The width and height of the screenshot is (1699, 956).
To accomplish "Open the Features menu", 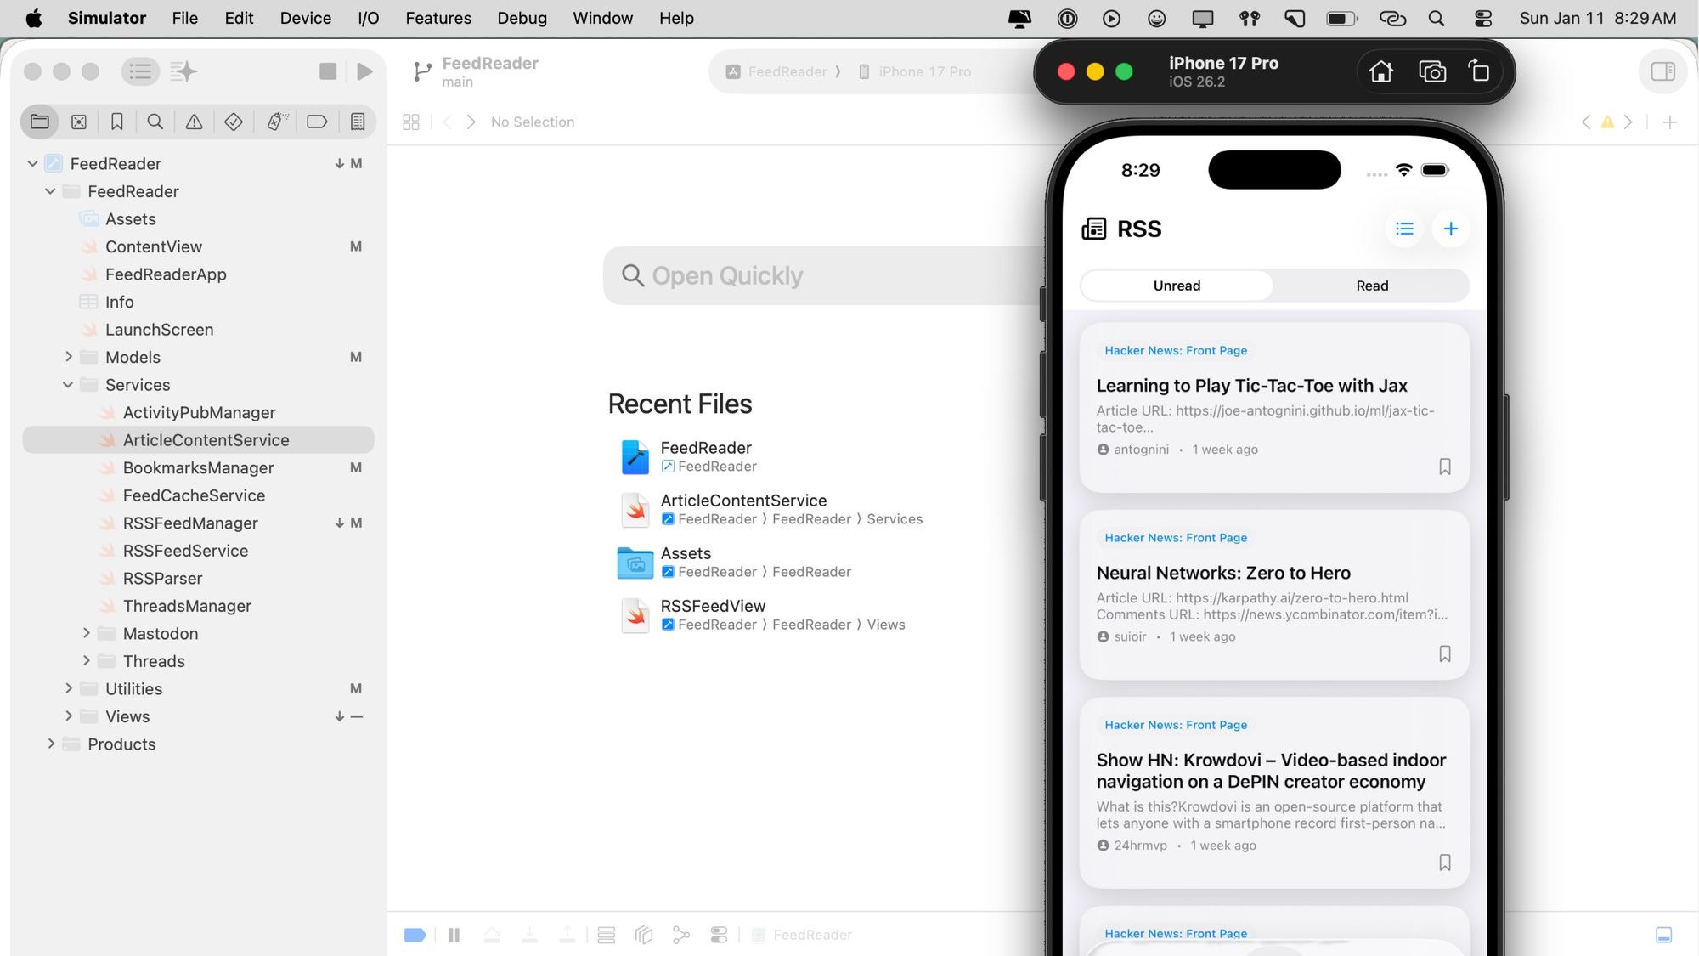I will (437, 18).
